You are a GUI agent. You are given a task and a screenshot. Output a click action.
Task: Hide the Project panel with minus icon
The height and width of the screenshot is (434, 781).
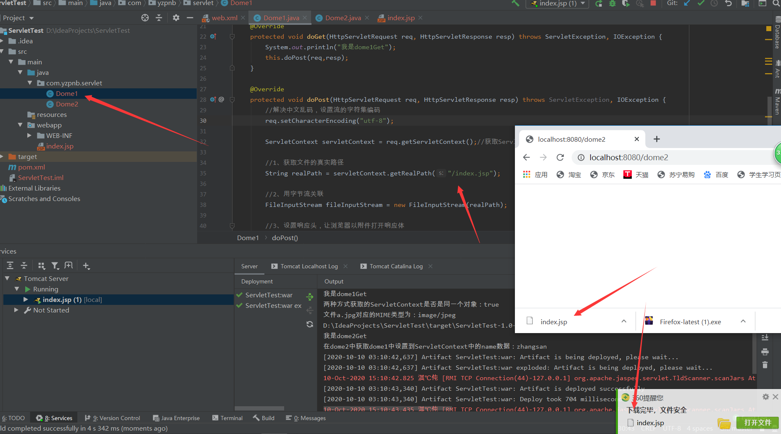point(190,18)
